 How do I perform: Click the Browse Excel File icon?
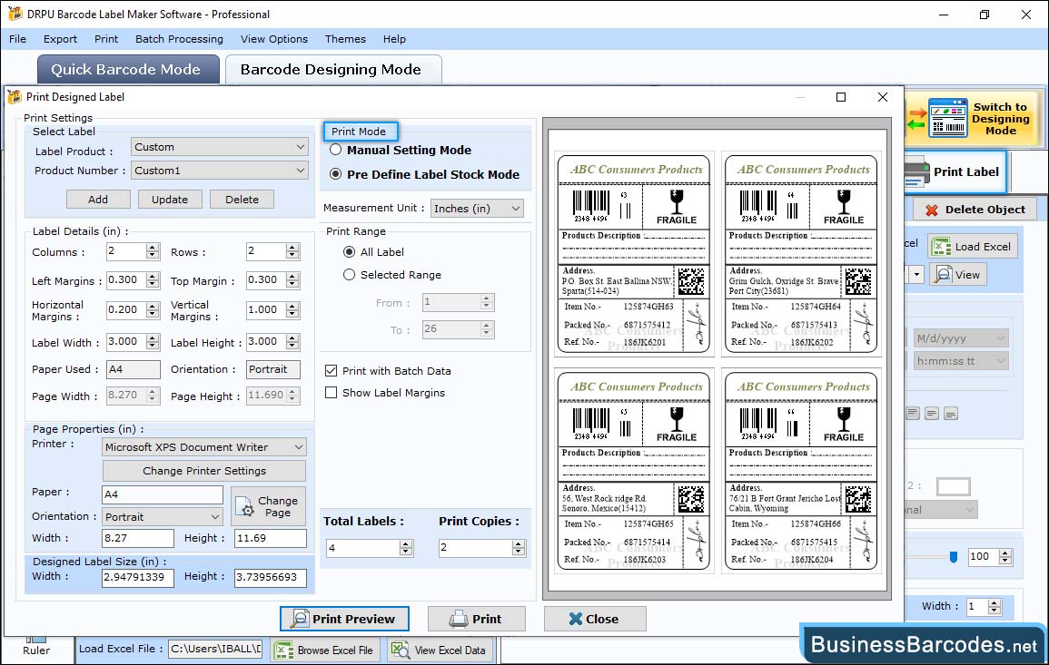[284, 650]
